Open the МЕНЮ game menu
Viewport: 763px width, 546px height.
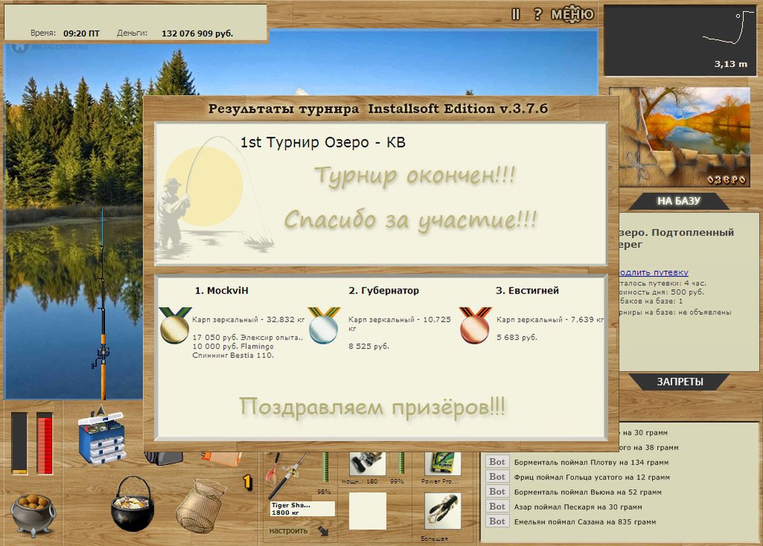pyautogui.click(x=572, y=15)
